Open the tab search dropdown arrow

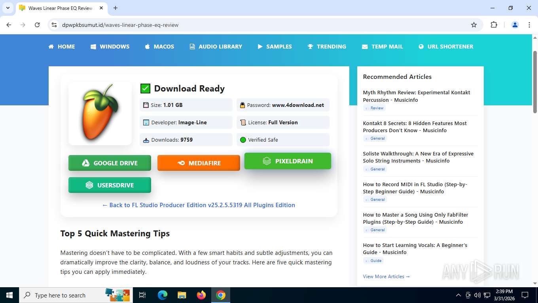tap(8, 8)
